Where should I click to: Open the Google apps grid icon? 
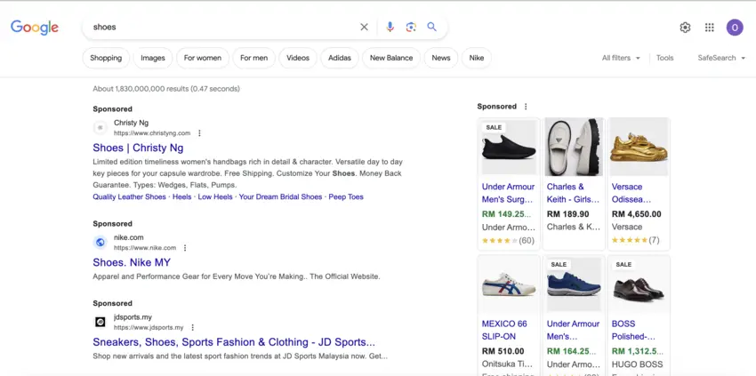[709, 28]
